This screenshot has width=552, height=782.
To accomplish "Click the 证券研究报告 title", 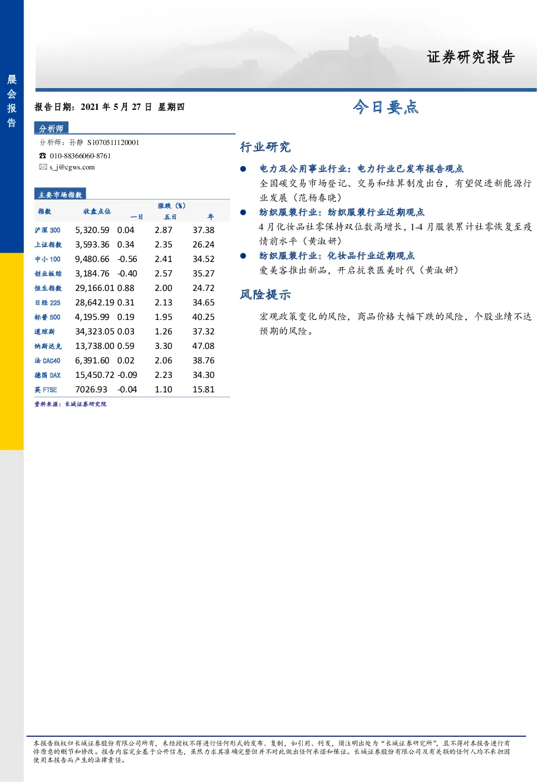I will pyautogui.click(x=471, y=57).
